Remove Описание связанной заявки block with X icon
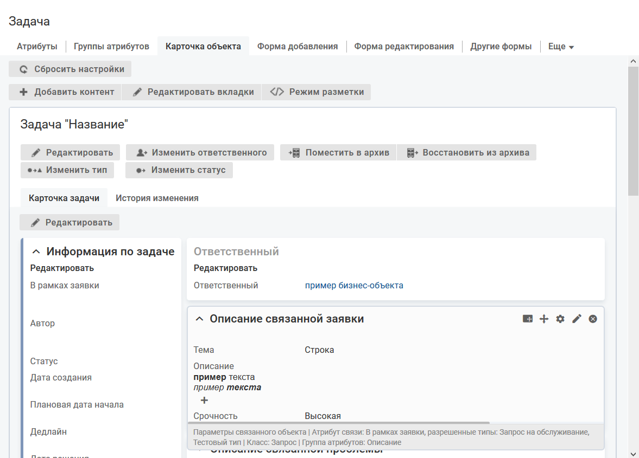The height and width of the screenshot is (458, 639). tap(593, 319)
